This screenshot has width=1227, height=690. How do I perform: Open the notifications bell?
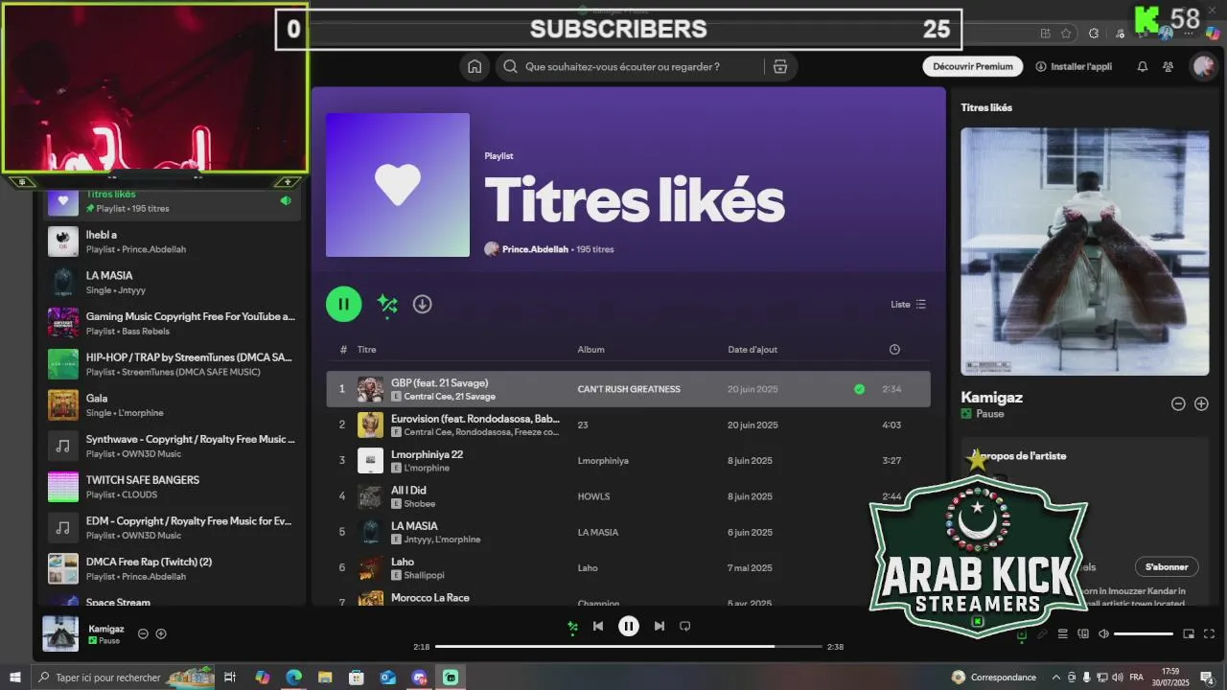[x=1142, y=66]
